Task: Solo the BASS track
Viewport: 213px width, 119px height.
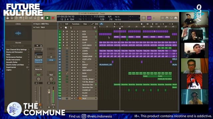Action: pos(75,73)
